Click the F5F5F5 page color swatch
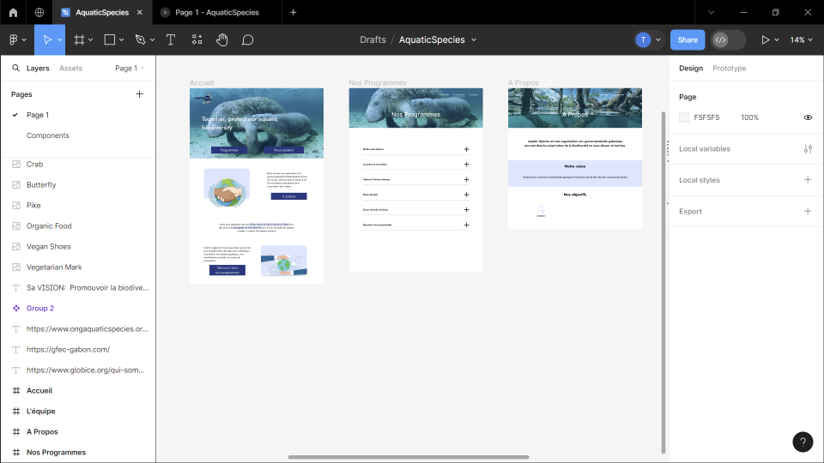Screen dimensions: 824x463 pos(684,117)
